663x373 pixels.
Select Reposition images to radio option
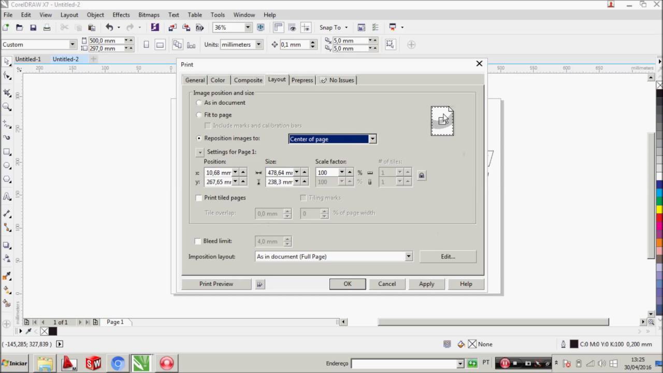coord(199,138)
